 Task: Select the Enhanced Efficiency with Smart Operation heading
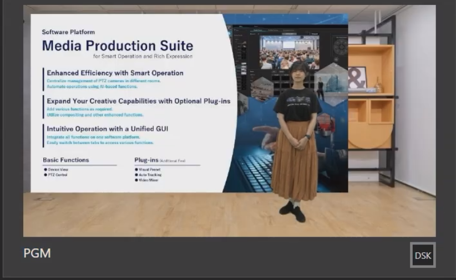pos(115,73)
